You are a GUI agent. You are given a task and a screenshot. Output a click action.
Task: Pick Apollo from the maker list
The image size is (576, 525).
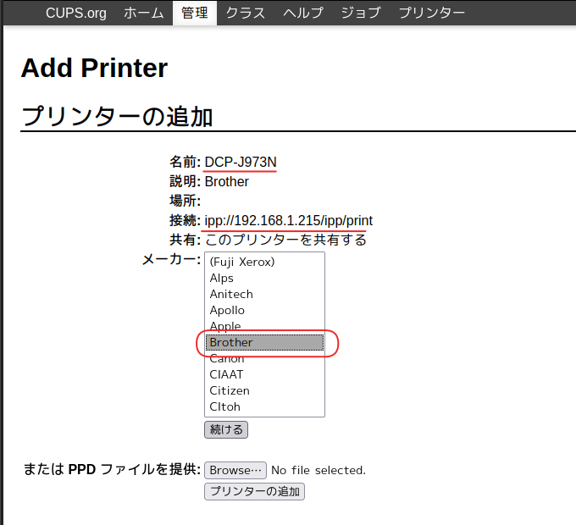point(227,310)
